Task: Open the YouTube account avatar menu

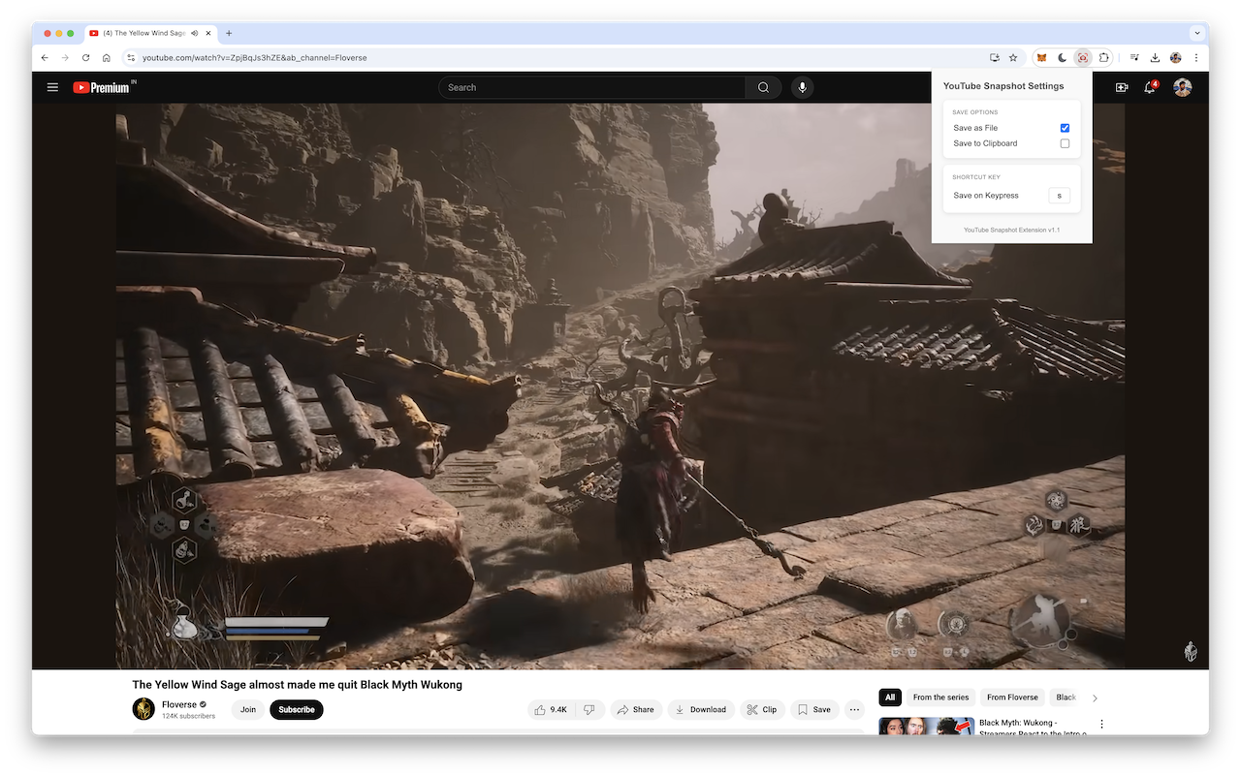Action: click(1182, 87)
